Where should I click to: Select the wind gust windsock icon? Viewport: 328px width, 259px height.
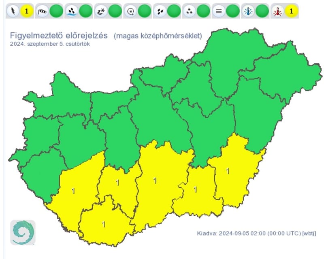[x=43, y=11]
